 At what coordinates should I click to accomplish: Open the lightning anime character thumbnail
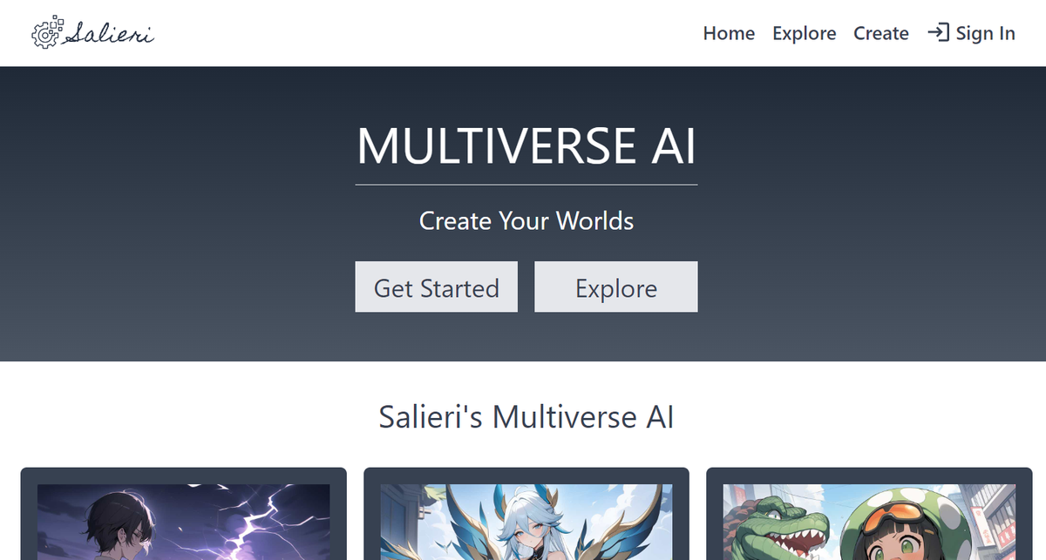tap(184, 522)
